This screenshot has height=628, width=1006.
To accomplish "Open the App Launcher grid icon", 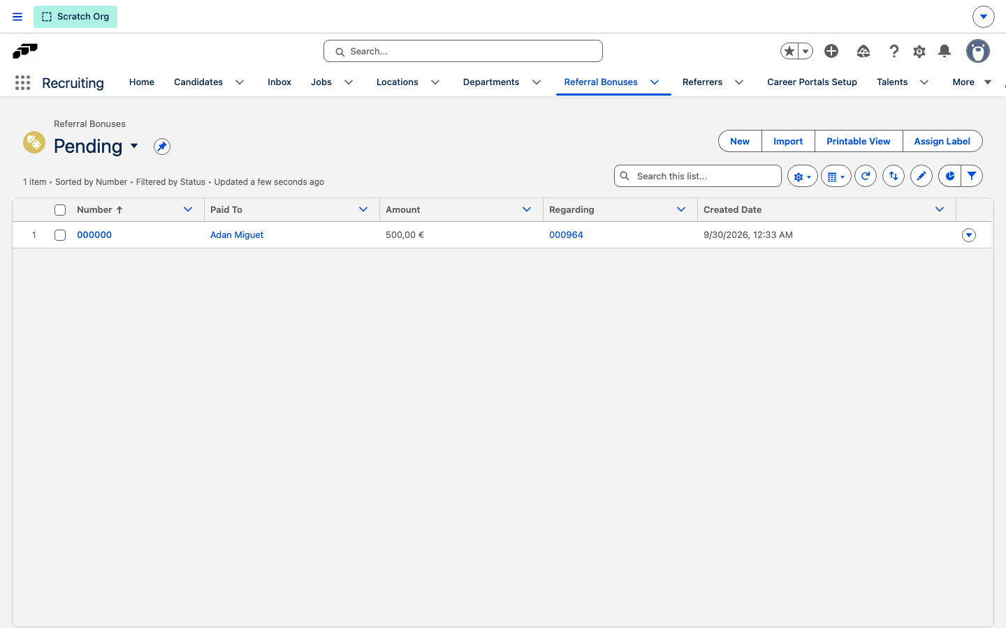I will 22,82.
